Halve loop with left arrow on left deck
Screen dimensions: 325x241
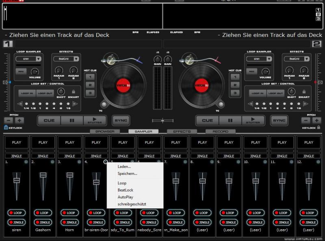pyautogui.click(x=20, y=103)
